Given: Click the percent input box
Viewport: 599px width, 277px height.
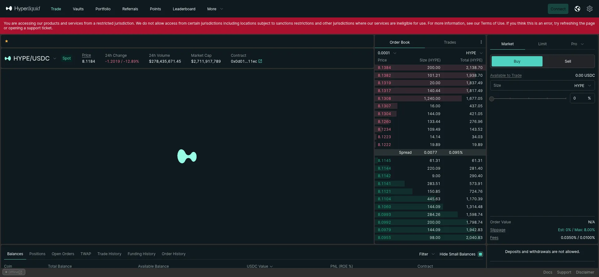Looking at the screenshot, I should (x=582, y=98).
